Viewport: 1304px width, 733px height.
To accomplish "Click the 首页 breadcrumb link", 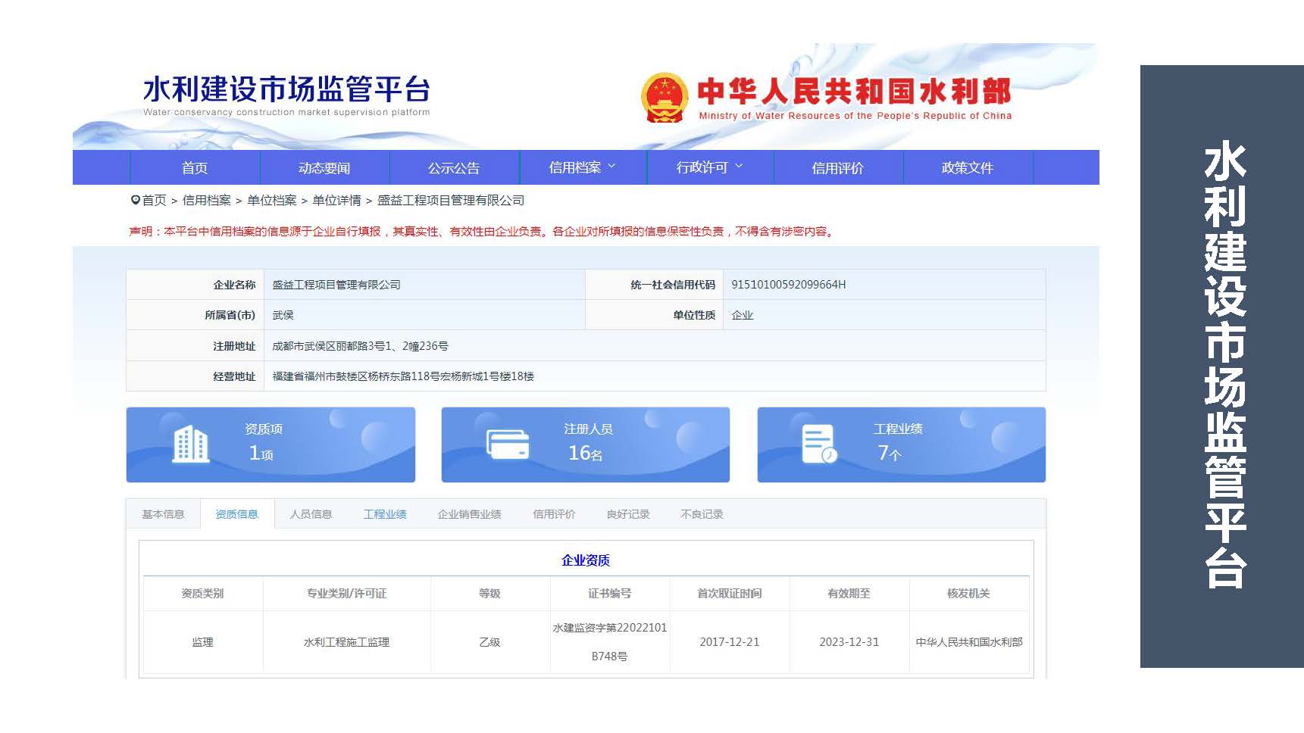I will coord(154,200).
